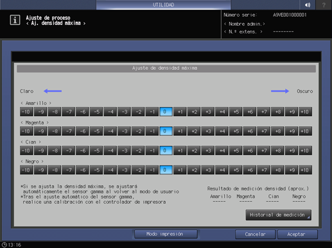Click the Aj. densidad máxima breadcrumb text
332x248 pixels.
[56, 23]
